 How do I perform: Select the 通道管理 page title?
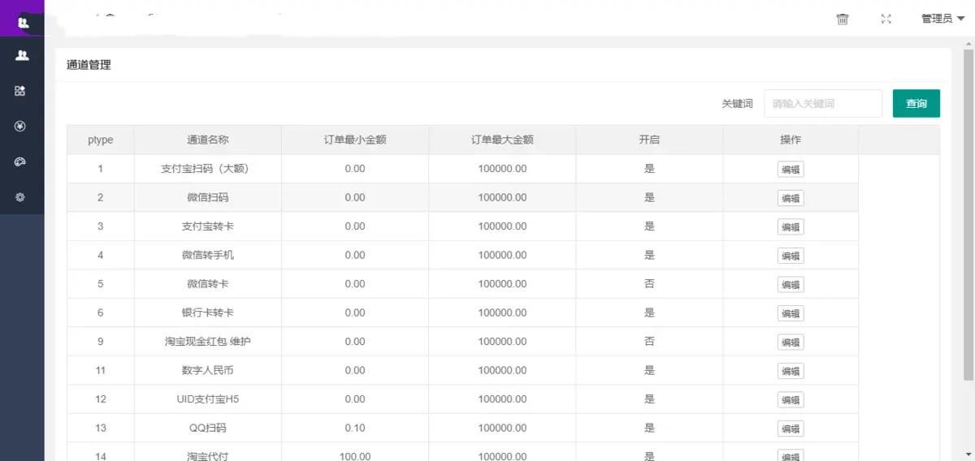tap(89, 65)
